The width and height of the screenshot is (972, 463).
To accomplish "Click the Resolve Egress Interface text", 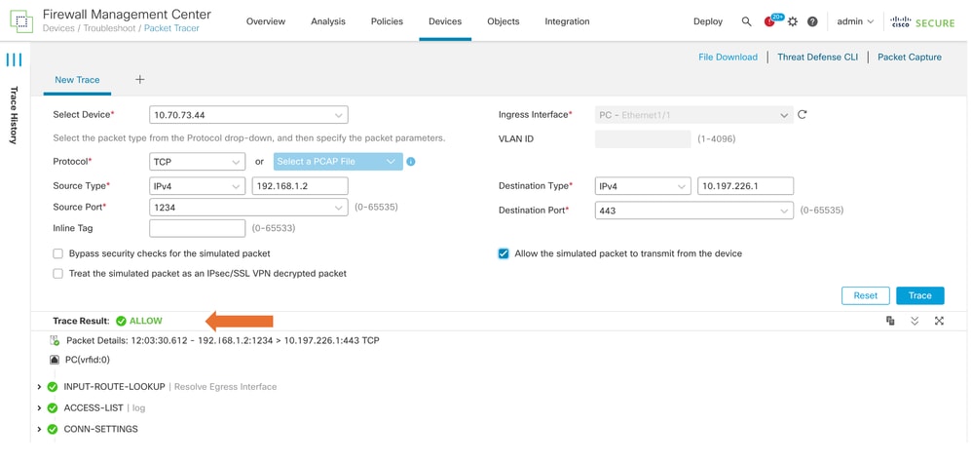I will (226, 387).
